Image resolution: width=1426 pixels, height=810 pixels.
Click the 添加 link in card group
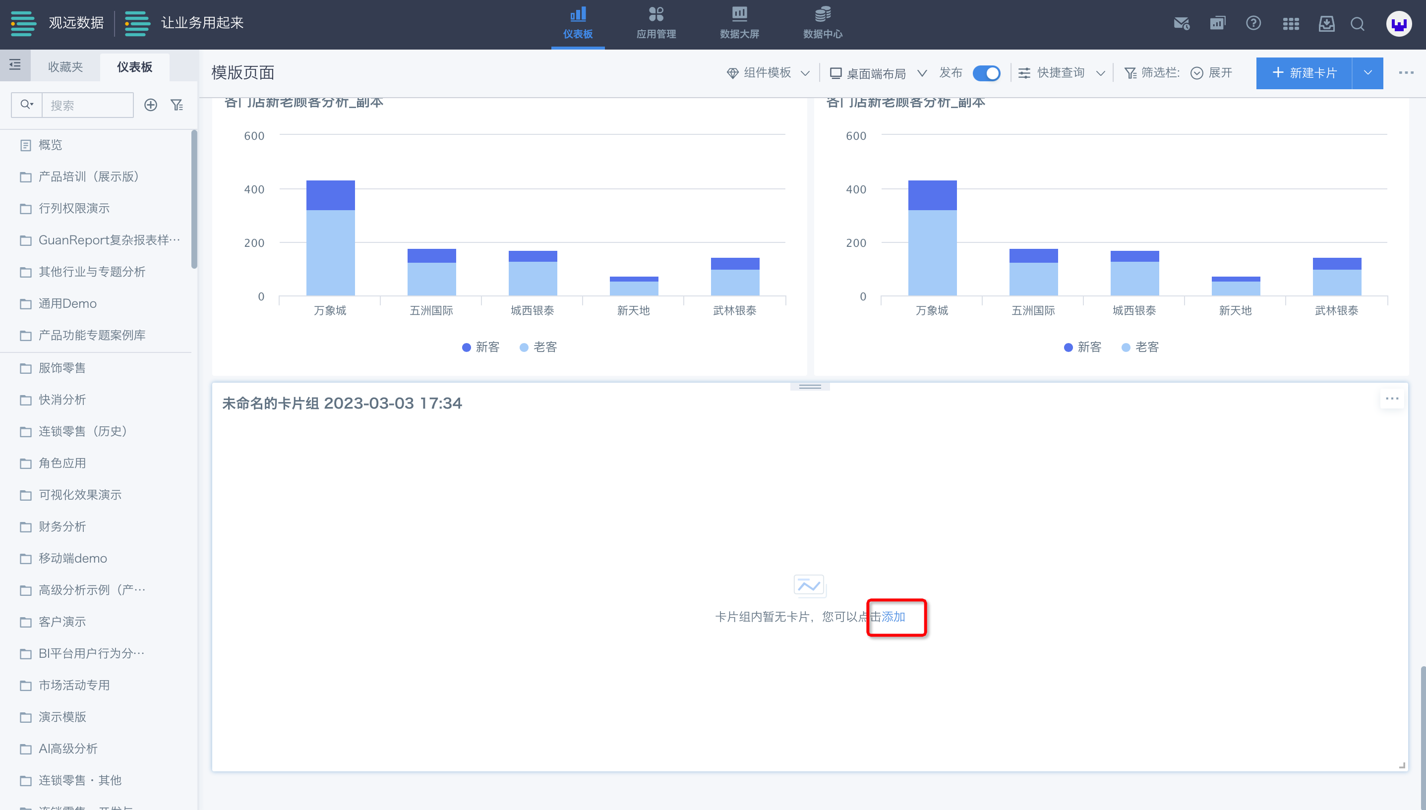893,616
